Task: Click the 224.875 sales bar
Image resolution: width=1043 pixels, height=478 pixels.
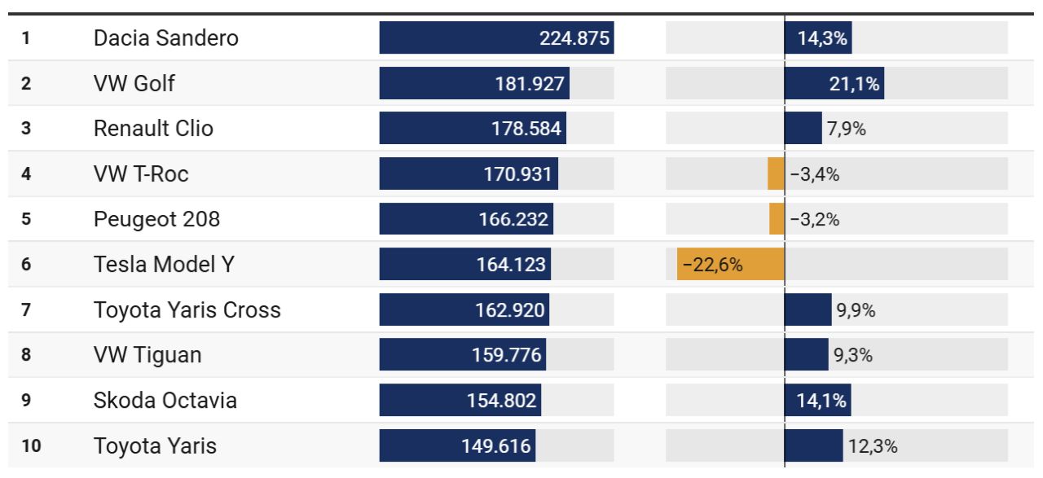Action: point(496,37)
